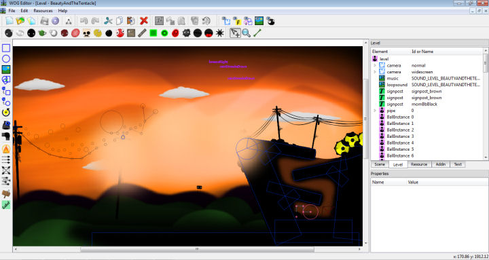
Task: Toggle the landscape image visibility icon
Action: pyautogui.click(x=259, y=21)
